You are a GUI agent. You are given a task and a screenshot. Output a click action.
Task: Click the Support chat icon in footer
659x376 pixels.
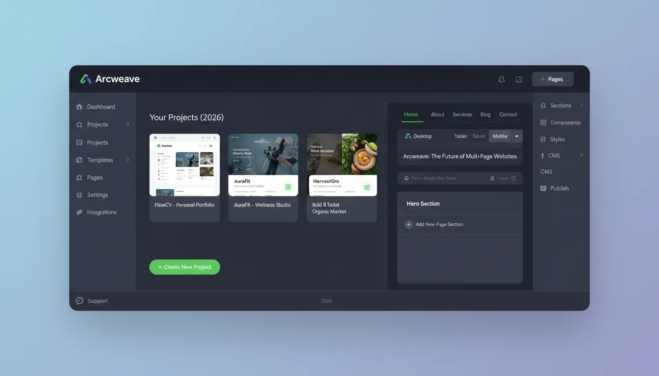tap(79, 301)
